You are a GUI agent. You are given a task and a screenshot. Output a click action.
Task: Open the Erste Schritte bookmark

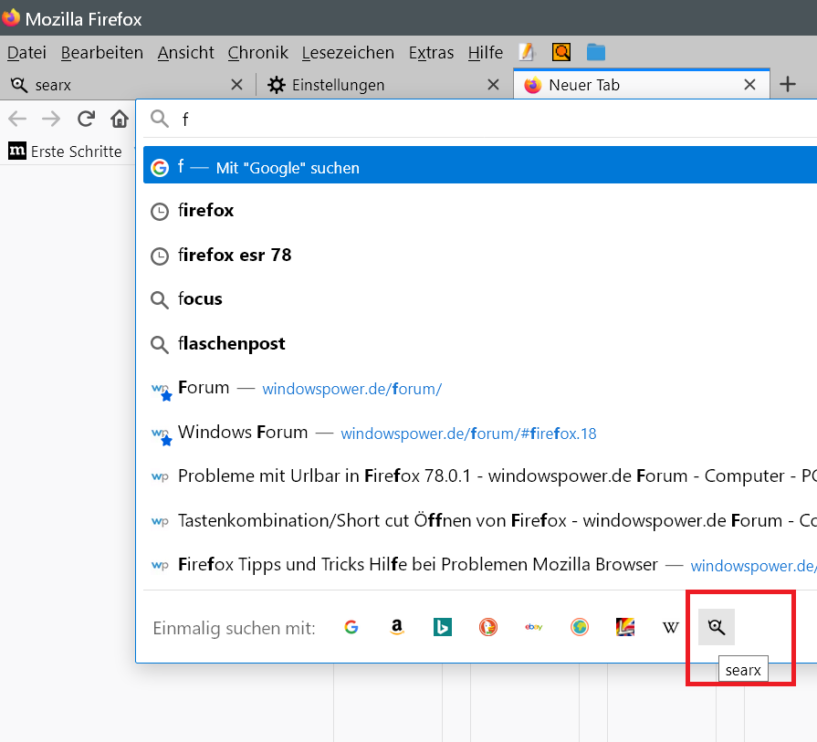tap(65, 152)
